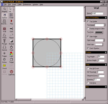
Task: Click the Top Color swatch button
Action: 99,32
